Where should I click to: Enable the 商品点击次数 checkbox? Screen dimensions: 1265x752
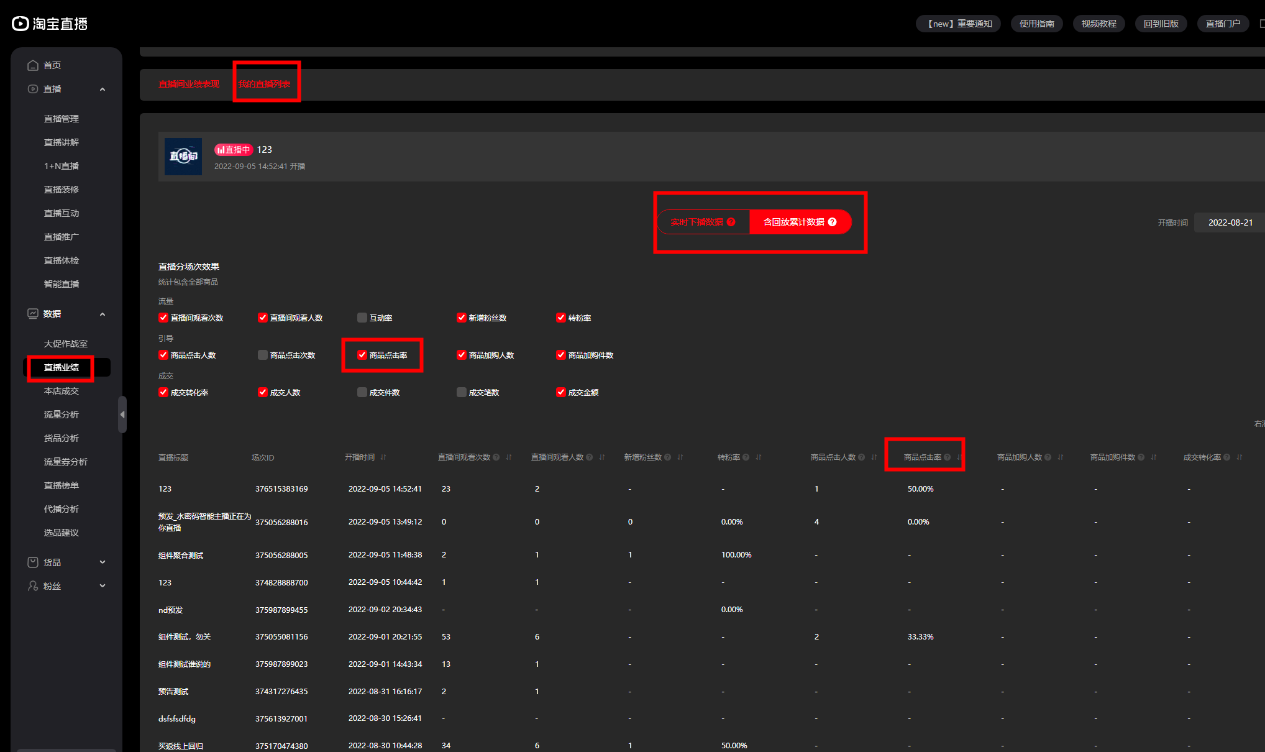pyautogui.click(x=263, y=355)
